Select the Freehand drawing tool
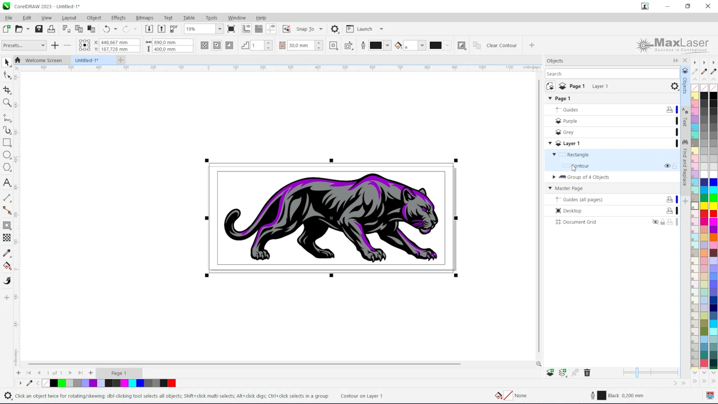The width and height of the screenshot is (718, 404). (x=7, y=118)
